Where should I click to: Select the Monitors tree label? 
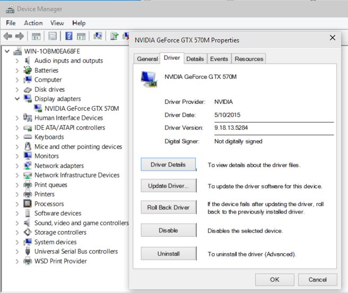coord(47,156)
